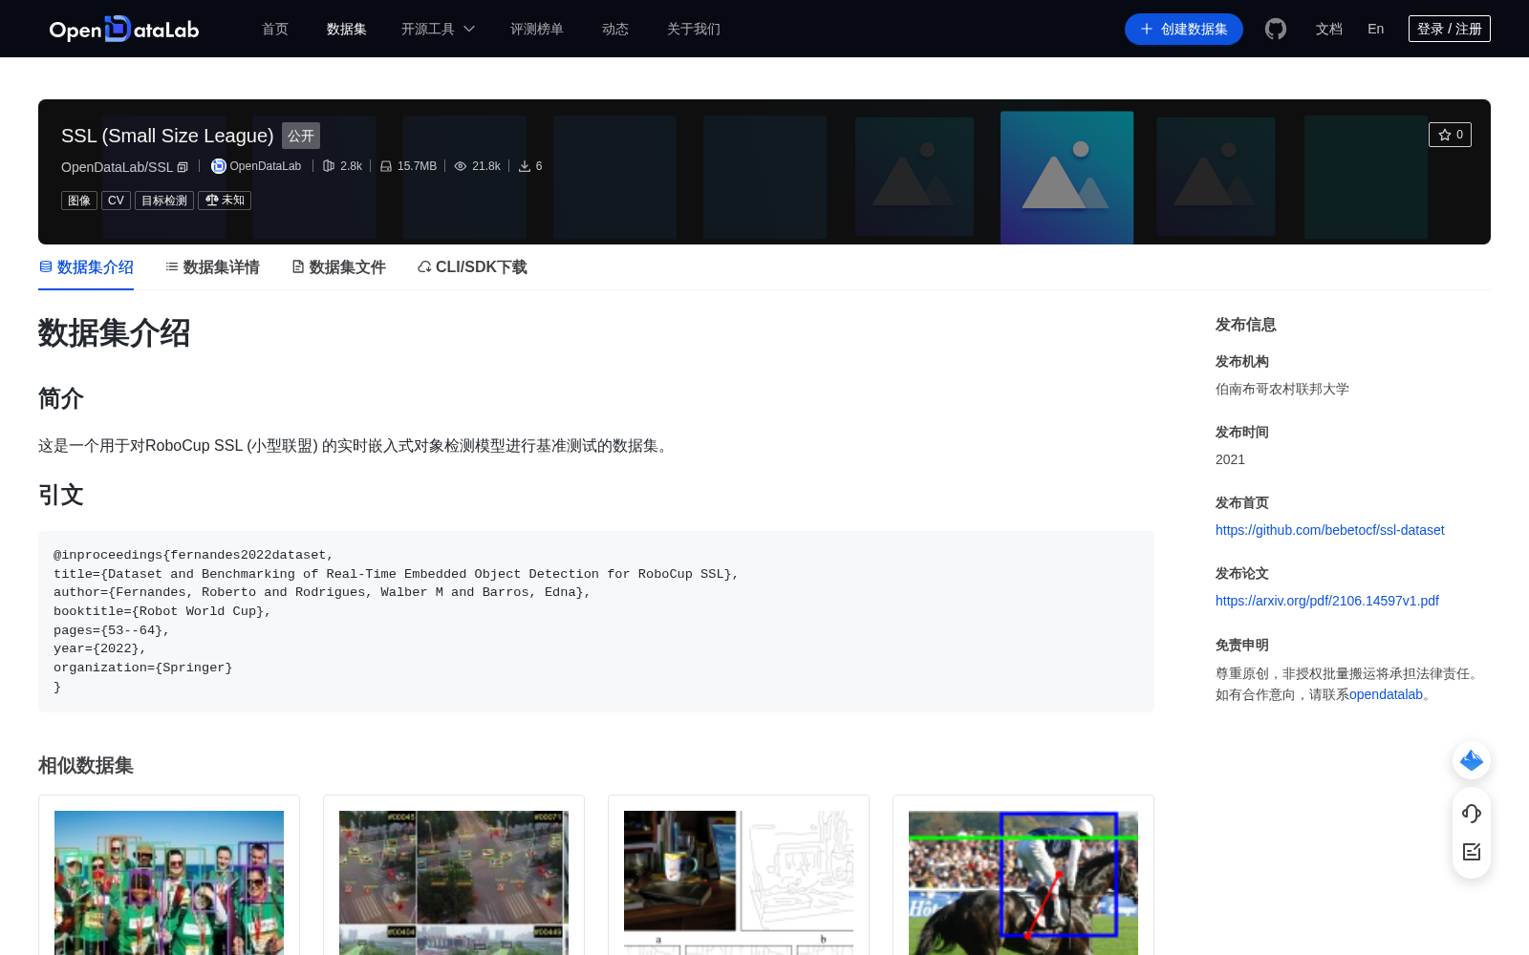This screenshot has width=1529, height=955.
Task: Click the 登录 / 注册 button
Action: (1450, 29)
